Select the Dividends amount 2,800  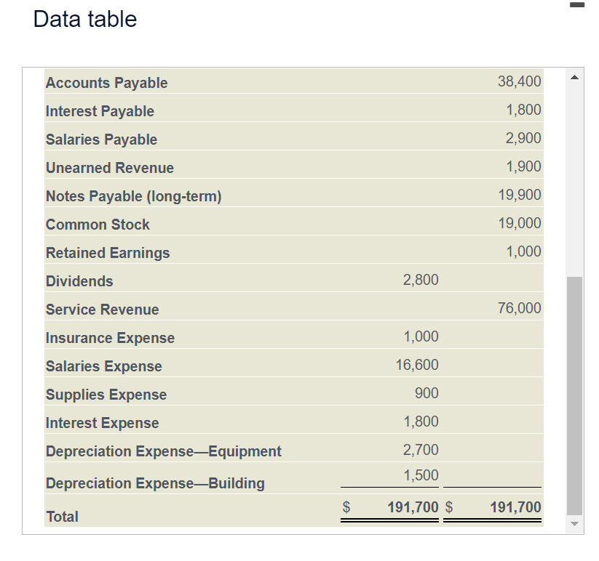pos(422,279)
